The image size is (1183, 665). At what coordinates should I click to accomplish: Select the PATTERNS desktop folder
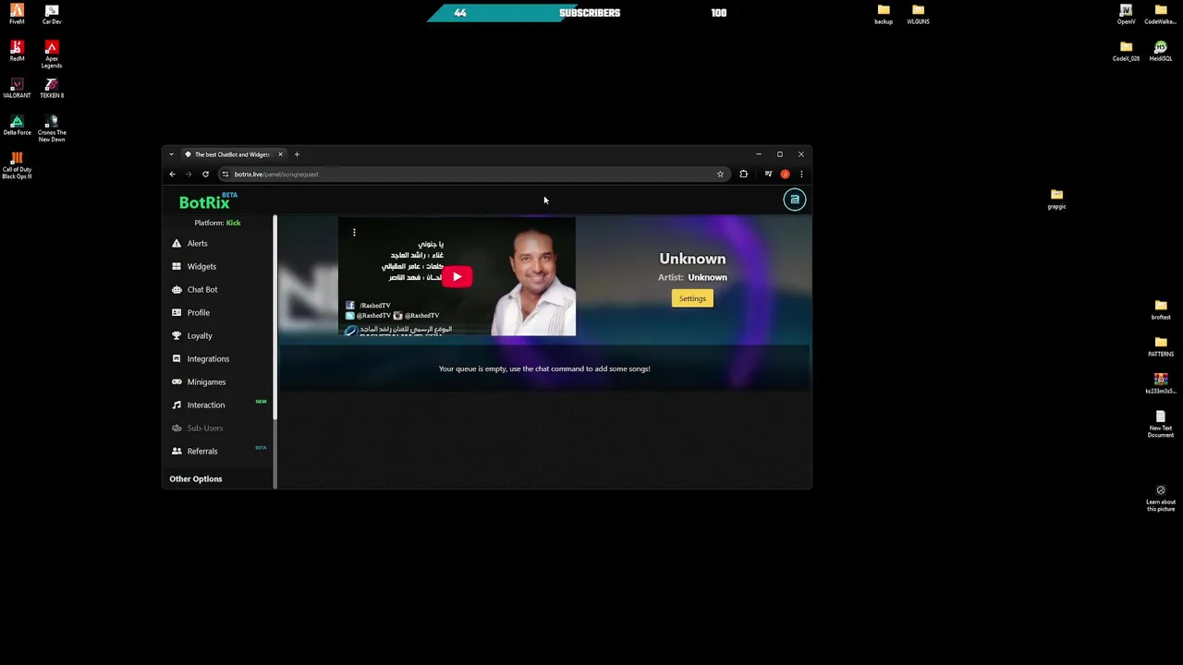[1161, 347]
